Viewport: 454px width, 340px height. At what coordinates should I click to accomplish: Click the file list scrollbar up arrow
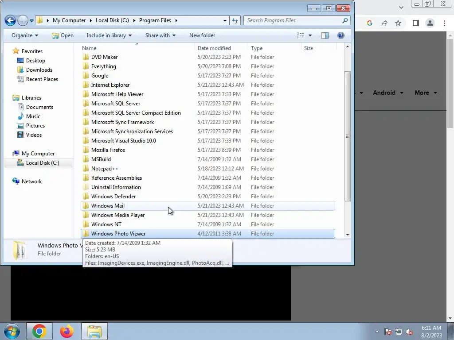[x=348, y=46]
